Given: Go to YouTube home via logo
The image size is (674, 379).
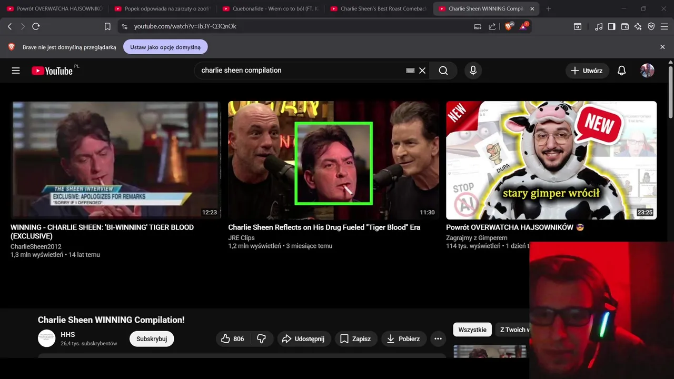Looking at the screenshot, I should pos(52,71).
